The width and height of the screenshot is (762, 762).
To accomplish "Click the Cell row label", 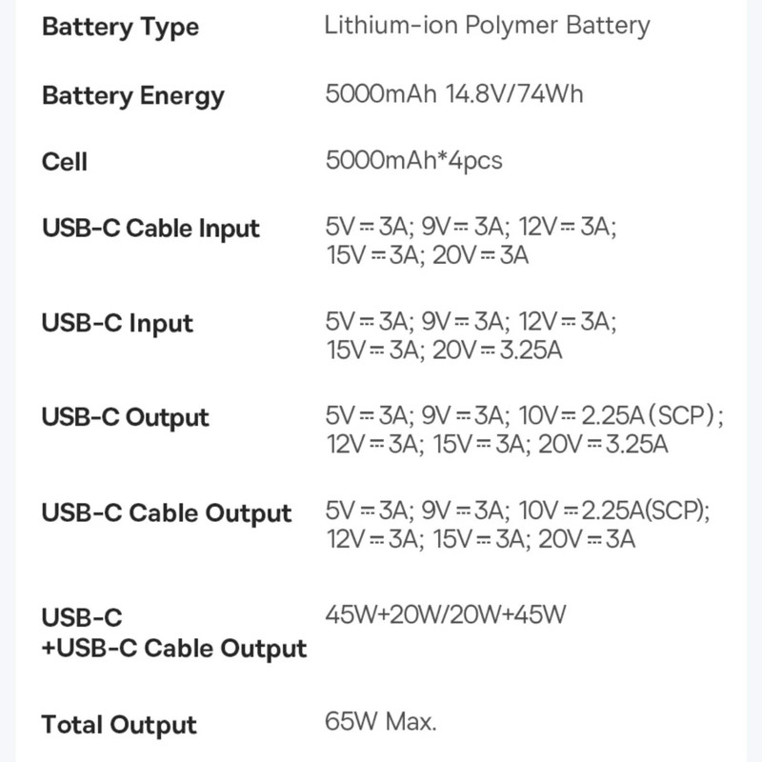I will pyautogui.click(x=65, y=161).
